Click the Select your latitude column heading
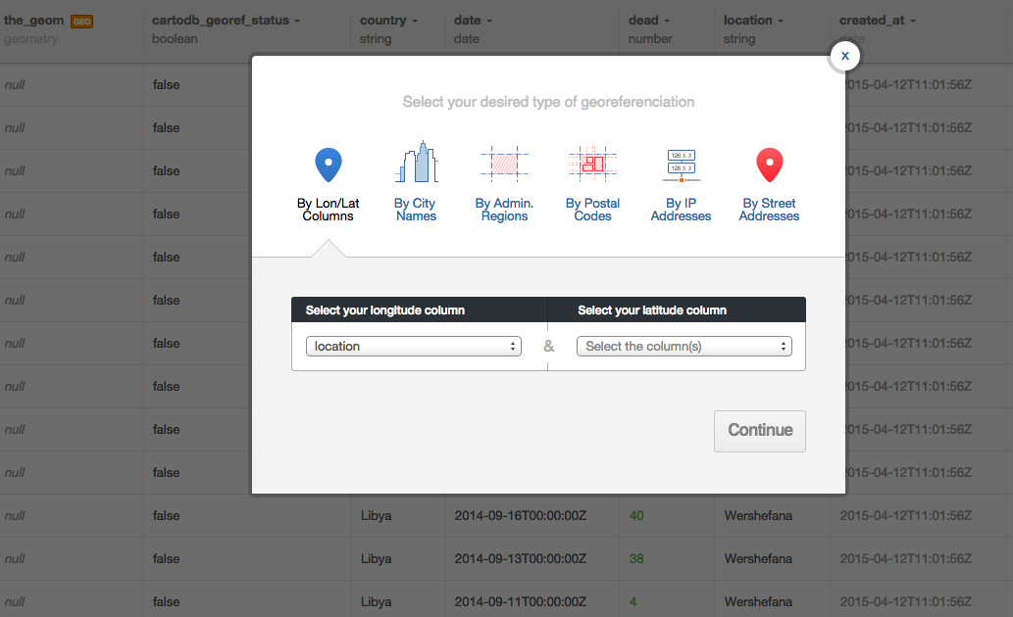Viewport: 1013px width, 617px height. [x=652, y=310]
